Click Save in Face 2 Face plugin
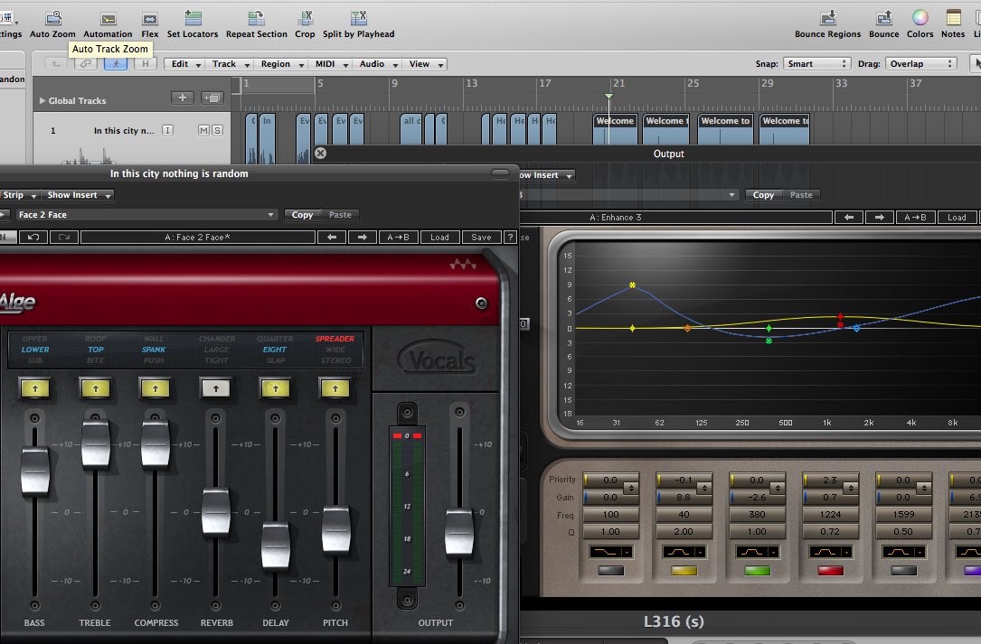The width and height of the screenshot is (981, 644). pyautogui.click(x=481, y=237)
